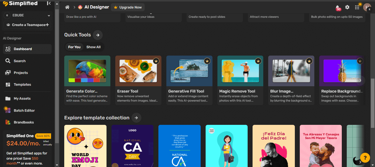This screenshot has height=167, width=375.
Task: Switch to the Show All filter
Action: click(x=93, y=47)
